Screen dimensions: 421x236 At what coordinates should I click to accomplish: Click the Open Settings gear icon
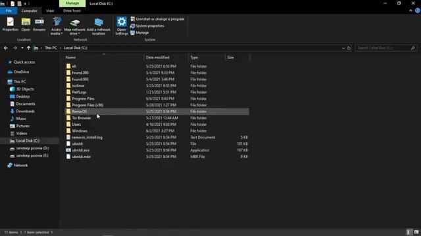[x=122, y=26]
